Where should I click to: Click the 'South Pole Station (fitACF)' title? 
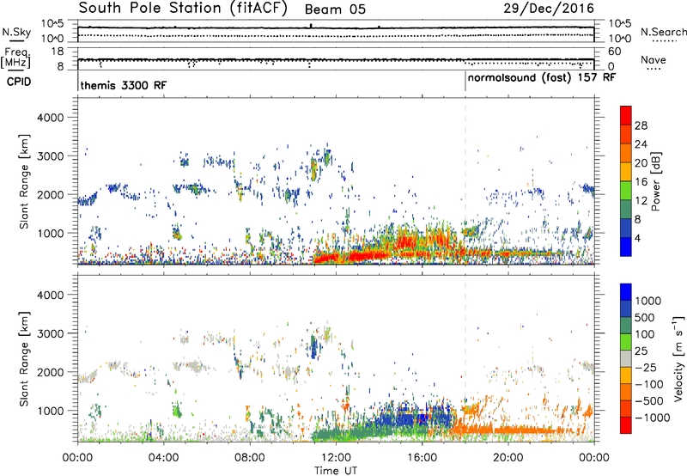point(183,9)
